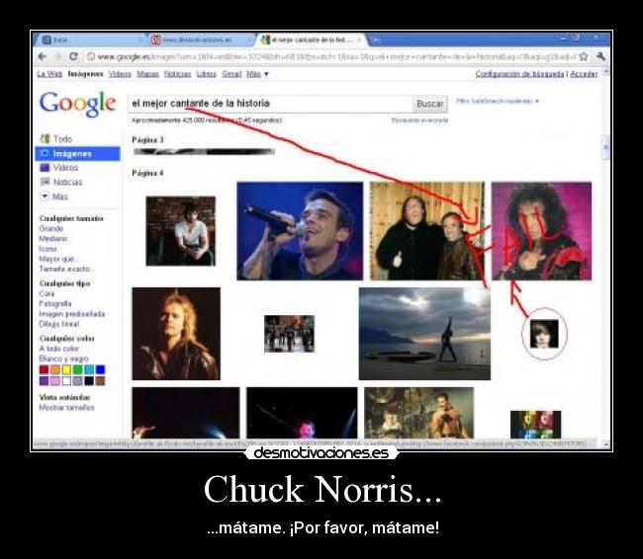
Task: Open a new tab with the plus button
Action: [375, 40]
